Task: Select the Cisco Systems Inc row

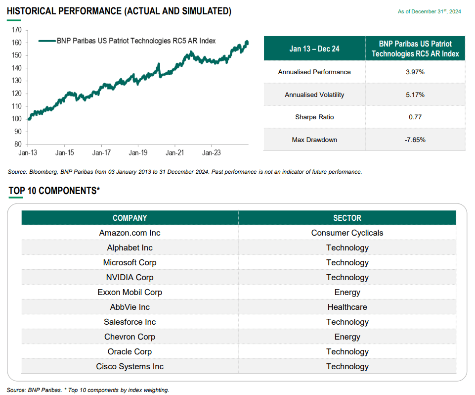Action: (130, 366)
